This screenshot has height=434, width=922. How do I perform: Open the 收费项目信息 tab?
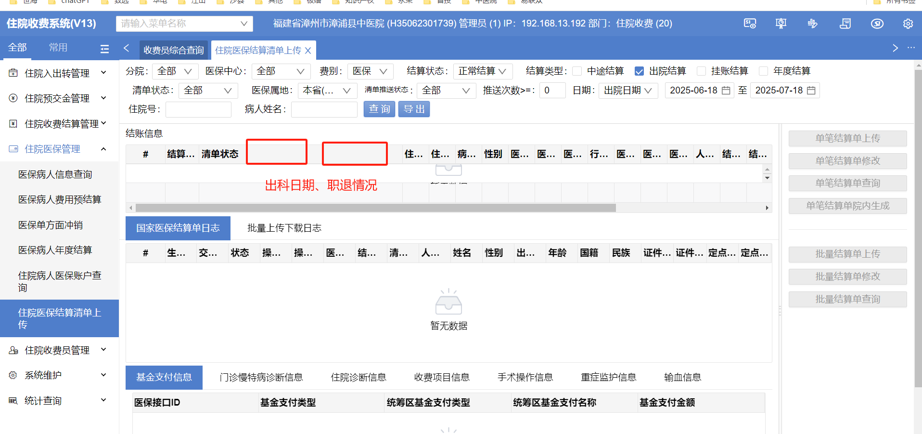(x=442, y=378)
